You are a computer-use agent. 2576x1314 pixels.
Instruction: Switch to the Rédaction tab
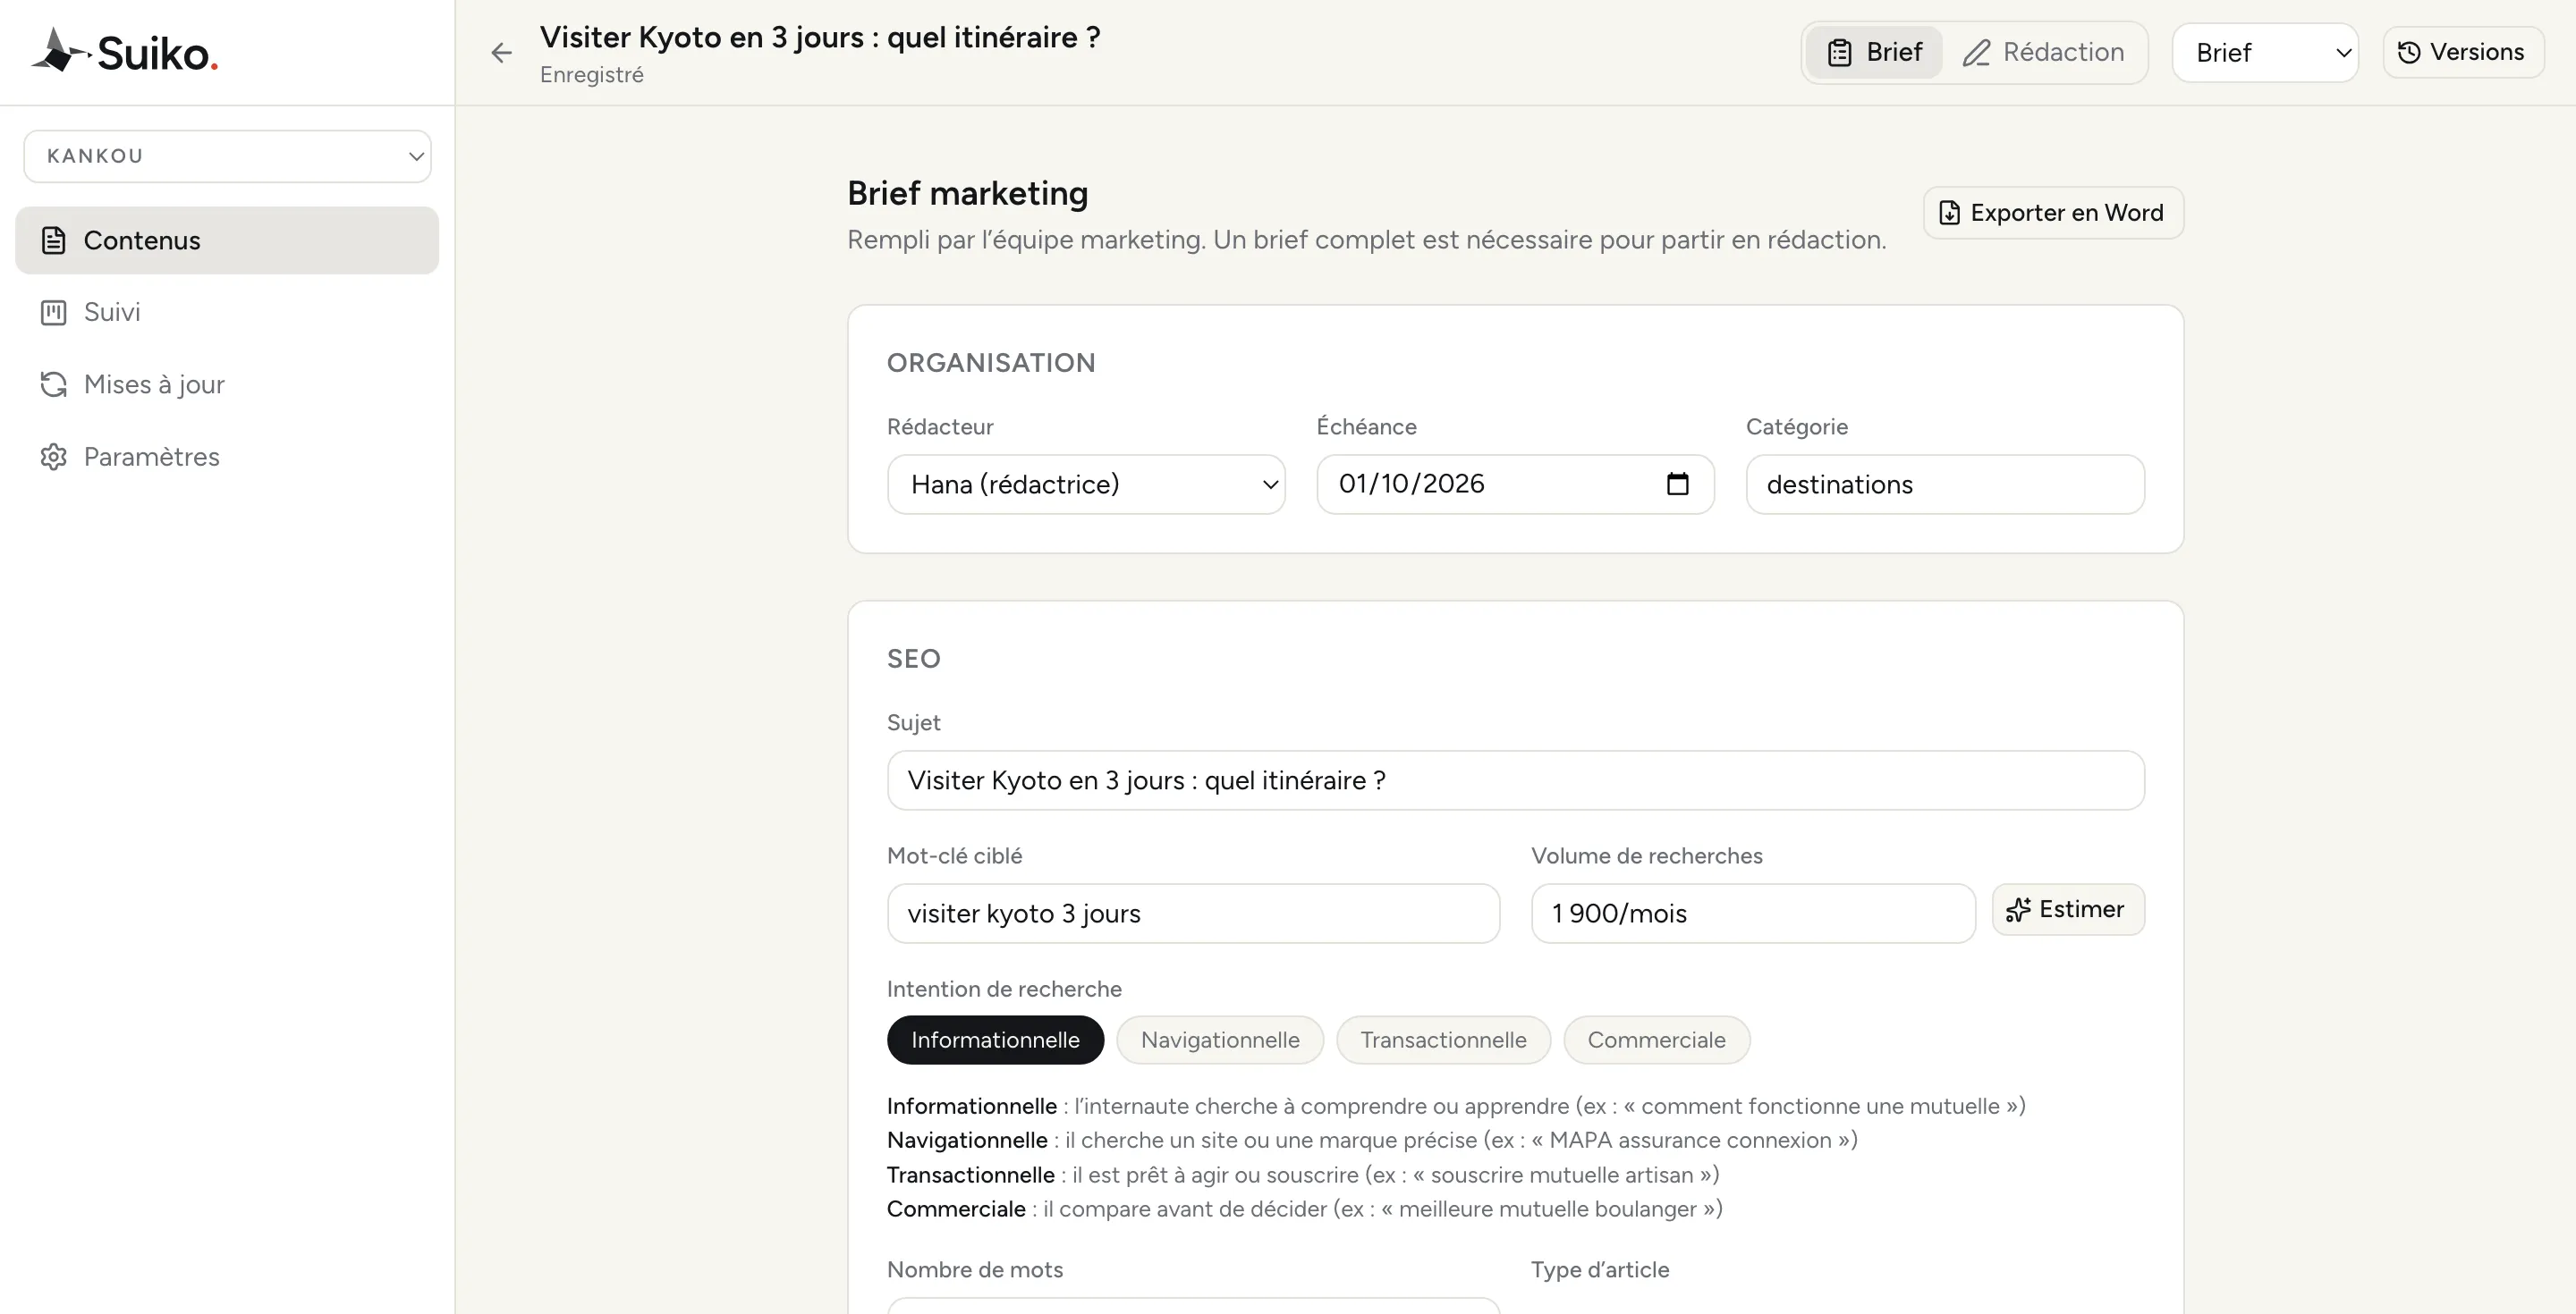point(2043,53)
